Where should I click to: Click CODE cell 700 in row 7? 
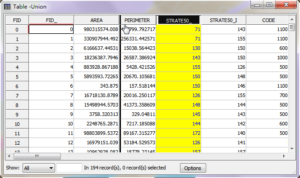click(267, 95)
